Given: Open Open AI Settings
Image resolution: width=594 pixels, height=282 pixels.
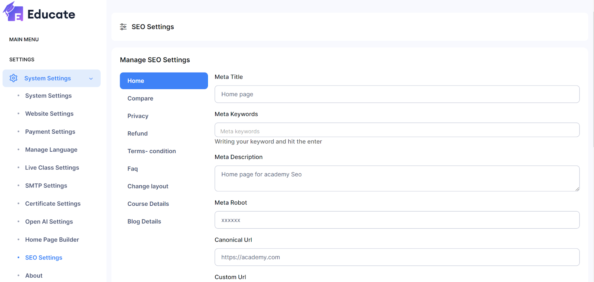Looking at the screenshot, I should coord(49,222).
